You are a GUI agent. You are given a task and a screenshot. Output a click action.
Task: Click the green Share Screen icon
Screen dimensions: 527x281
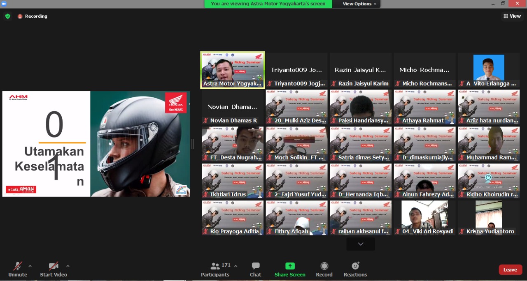[290, 266]
